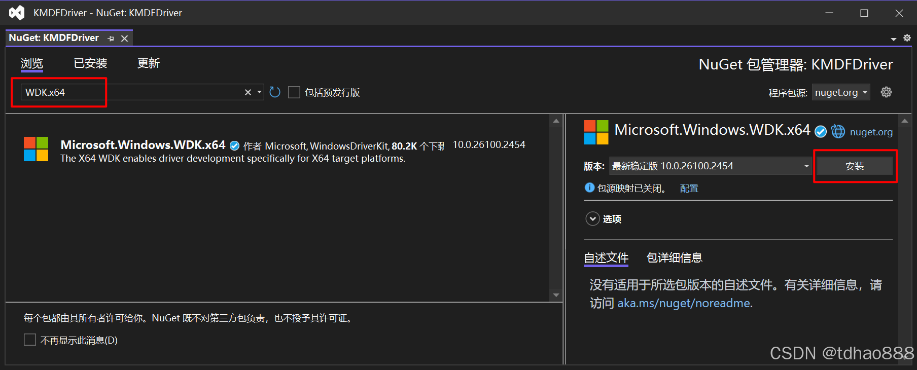917x370 pixels.
Task: Open the tab list dropdown arrow
Action: click(x=893, y=39)
